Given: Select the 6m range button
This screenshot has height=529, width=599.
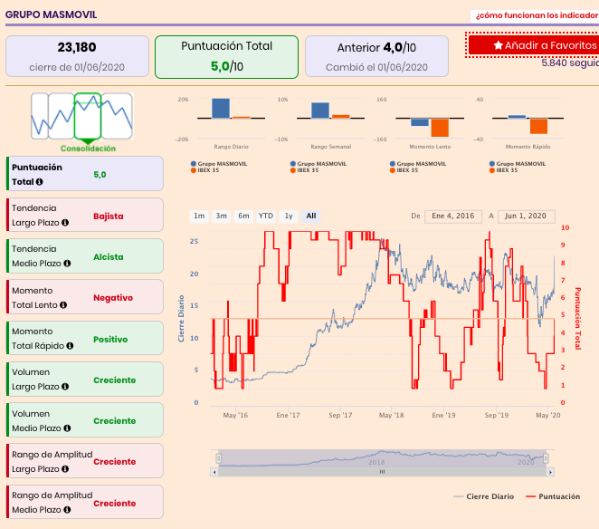Looking at the screenshot, I should [243, 216].
